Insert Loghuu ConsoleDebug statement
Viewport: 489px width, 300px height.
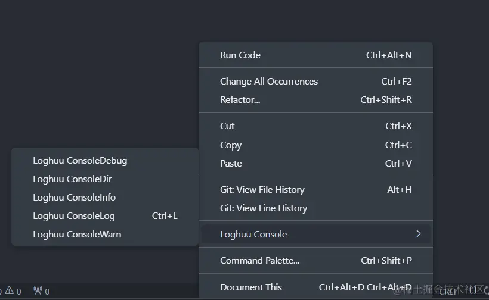(105, 161)
